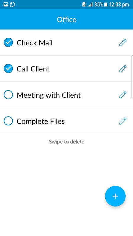Tap the signal strength indicator

[90, 5]
